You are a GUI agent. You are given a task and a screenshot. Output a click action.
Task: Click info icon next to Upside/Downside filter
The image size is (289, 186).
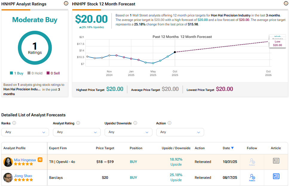point(135,123)
